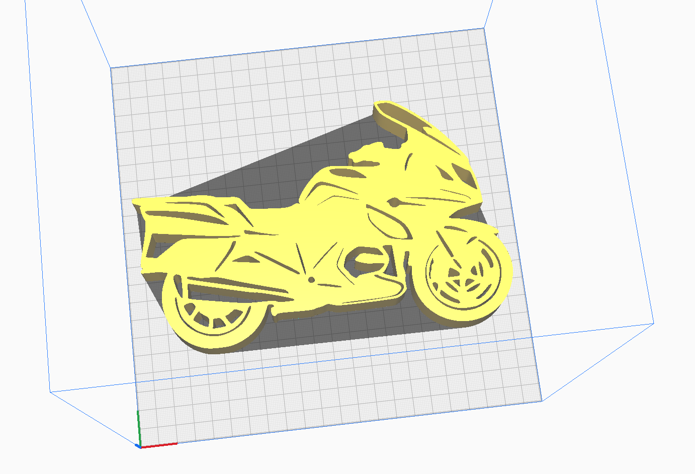Screen dimensions: 695x474
Task: Click the blue origin point of axes
Action: click(x=138, y=446)
